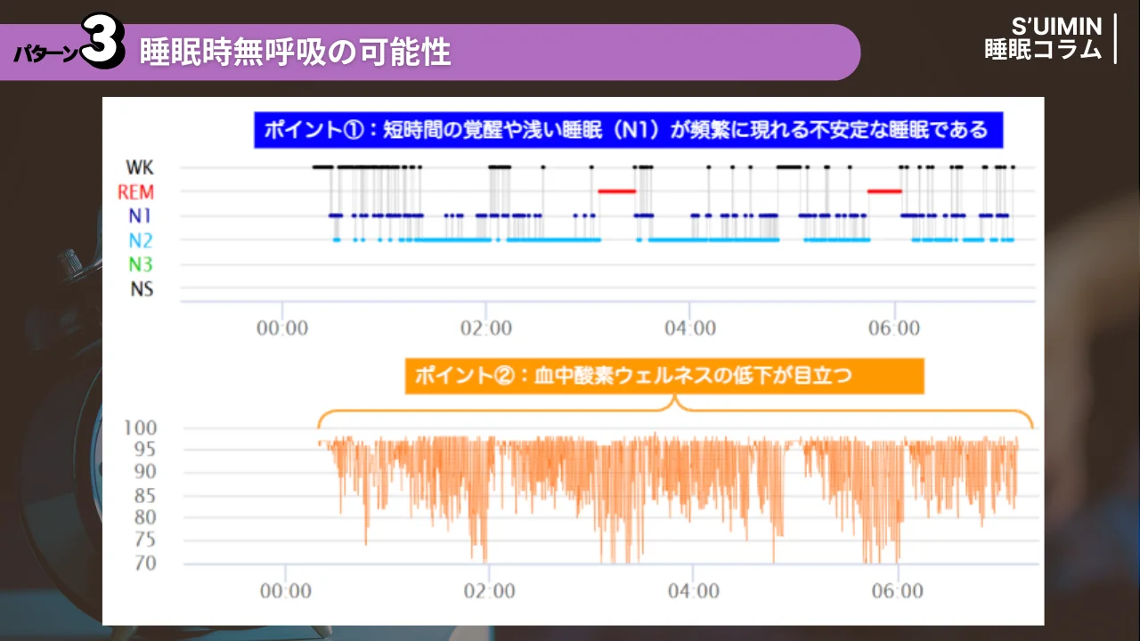
Task: Click the S'UIMIN 睡眠コラム logo text
Action: coord(1043,38)
